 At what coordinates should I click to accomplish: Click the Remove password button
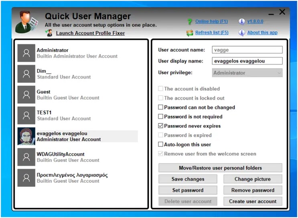click(253, 190)
